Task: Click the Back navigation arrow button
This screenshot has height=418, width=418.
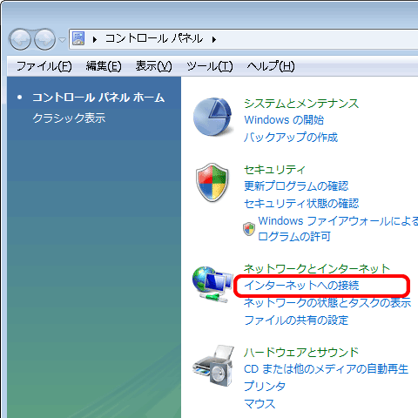Action: coord(20,39)
